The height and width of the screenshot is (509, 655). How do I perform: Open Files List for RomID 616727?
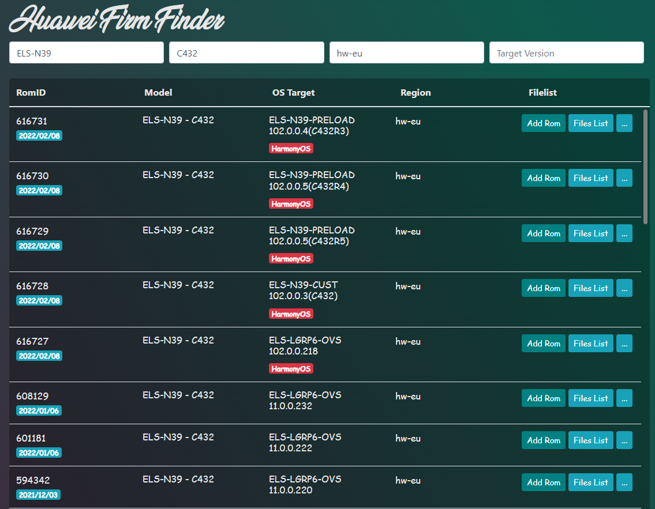591,344
